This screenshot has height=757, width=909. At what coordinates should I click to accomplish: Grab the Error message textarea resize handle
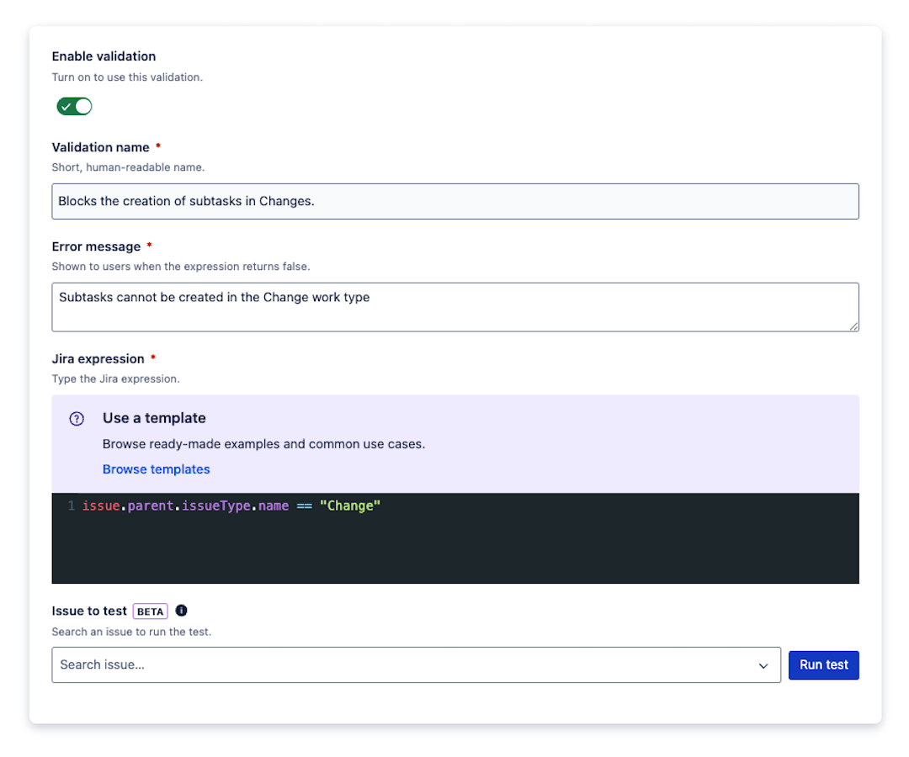tap(853, 326)
